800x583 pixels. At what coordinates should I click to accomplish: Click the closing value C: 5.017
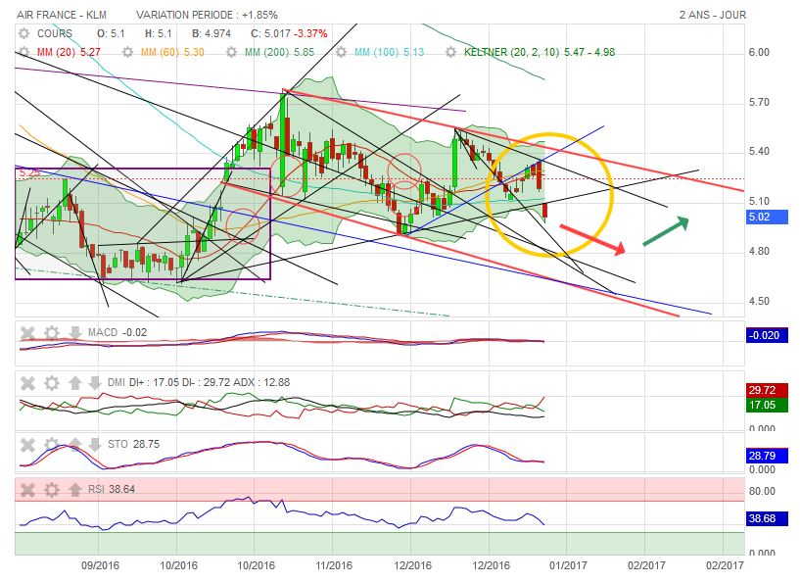click(x=270, y=33)
